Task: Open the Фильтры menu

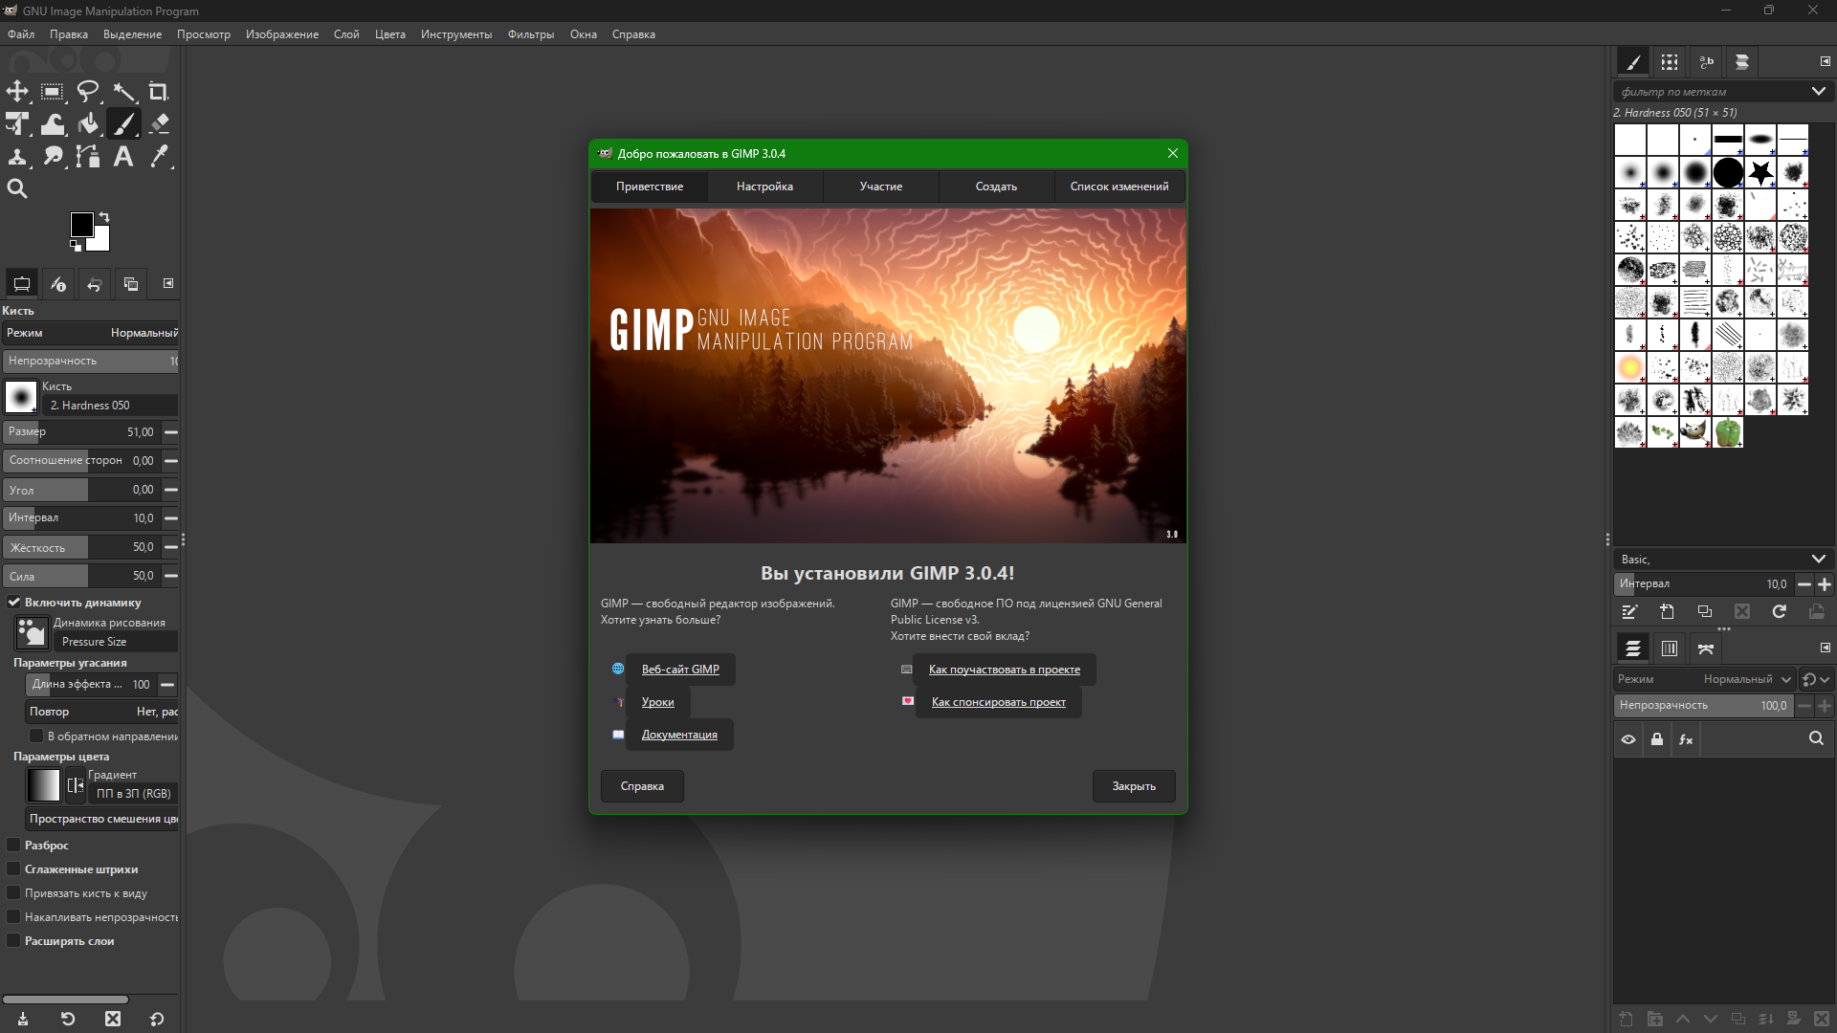Action: (x=530, y=34)
